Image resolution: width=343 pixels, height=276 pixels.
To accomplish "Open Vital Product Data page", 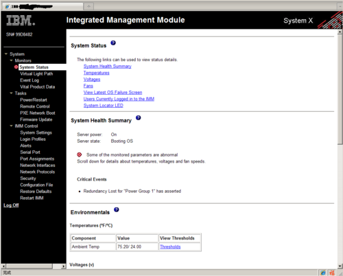I will 38,87.
